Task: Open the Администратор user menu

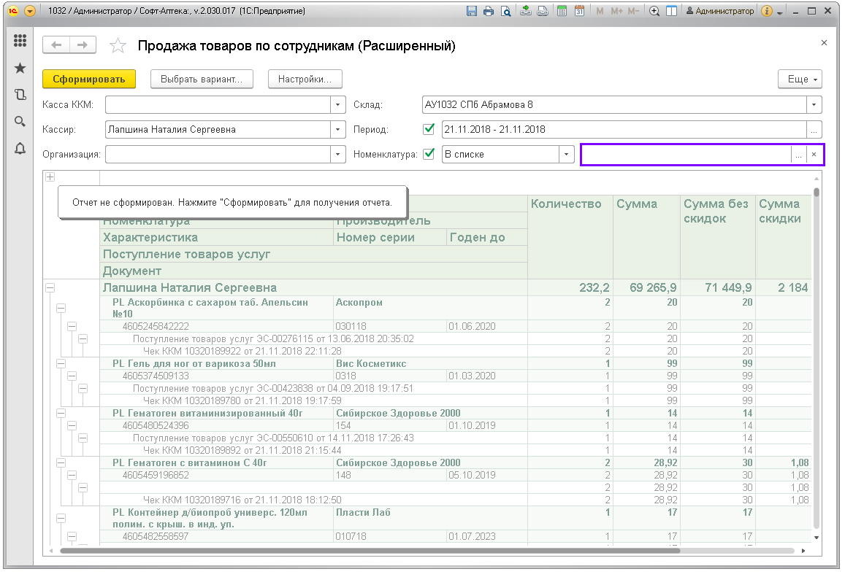Action: click(x=719, y=12)
